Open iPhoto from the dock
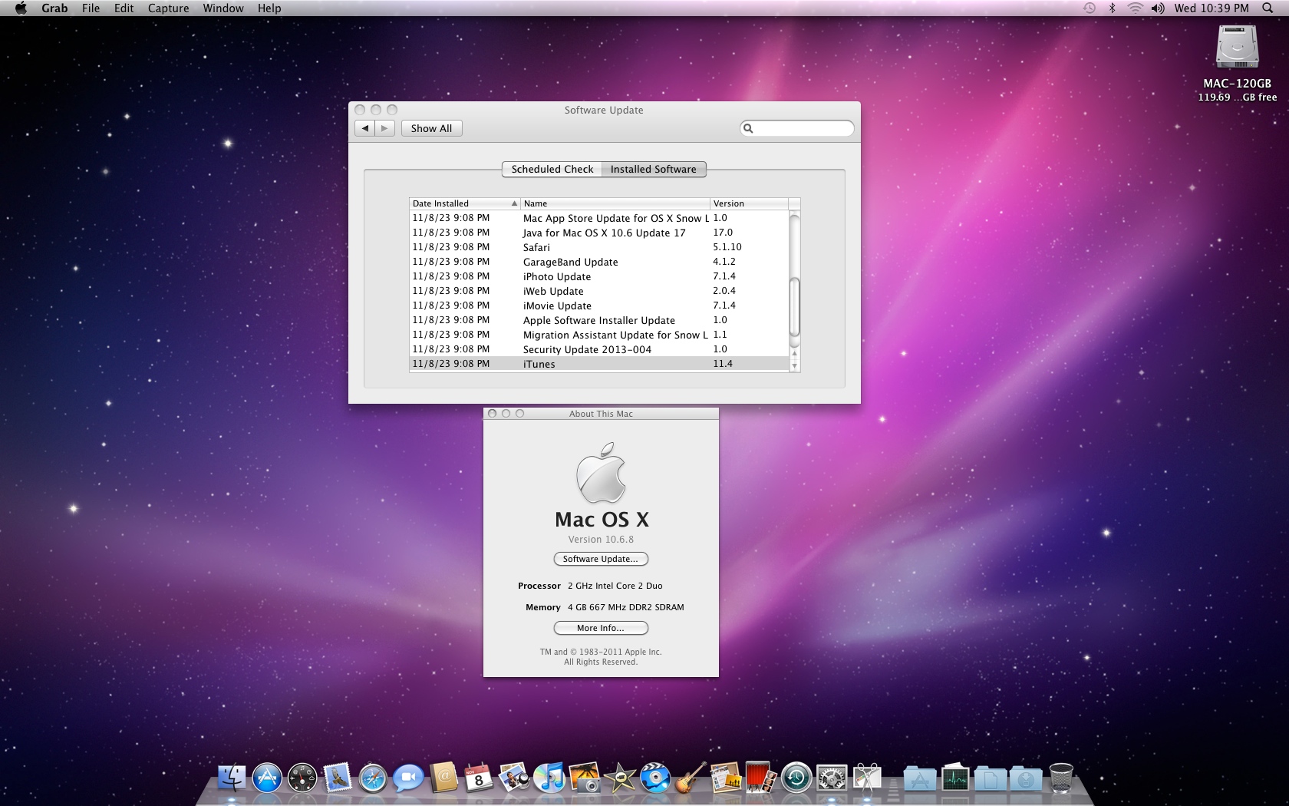 [585, 778]
